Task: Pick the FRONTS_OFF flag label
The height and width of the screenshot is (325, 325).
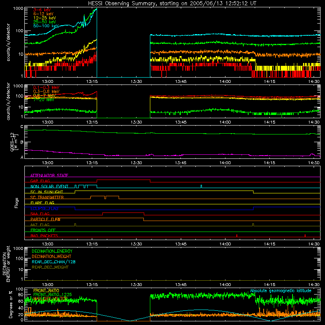Action: (x=43, y=230)
